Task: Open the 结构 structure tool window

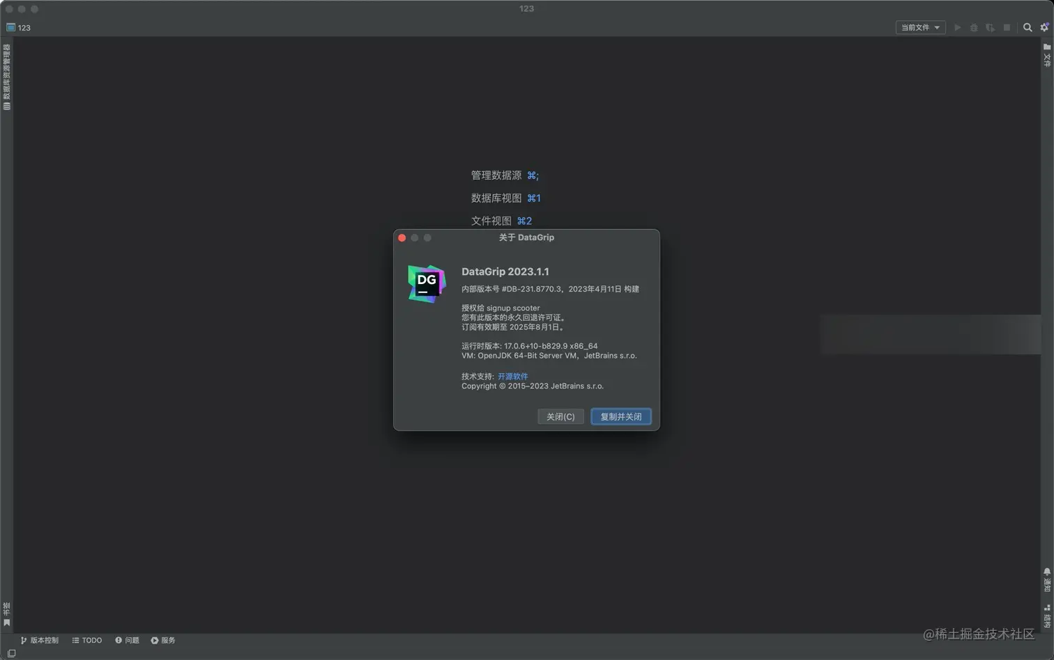Action: tap(1047, 616)
